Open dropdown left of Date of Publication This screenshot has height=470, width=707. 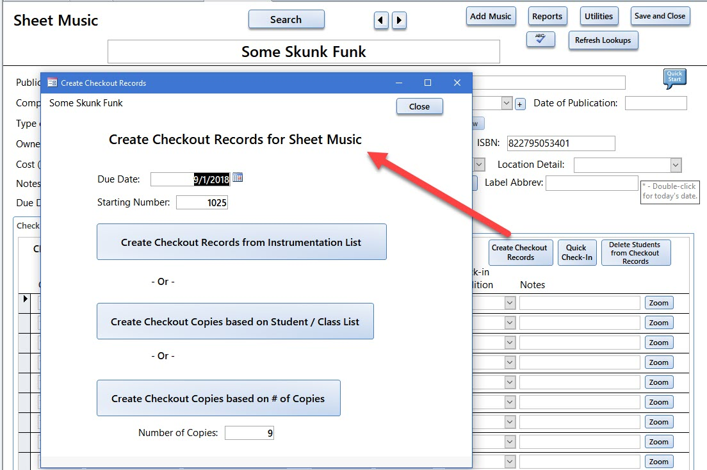pos(506,103)
